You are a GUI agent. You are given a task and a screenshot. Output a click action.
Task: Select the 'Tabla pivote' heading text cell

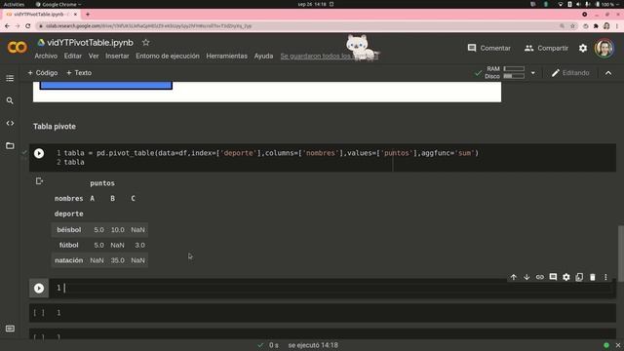[55, 127]
